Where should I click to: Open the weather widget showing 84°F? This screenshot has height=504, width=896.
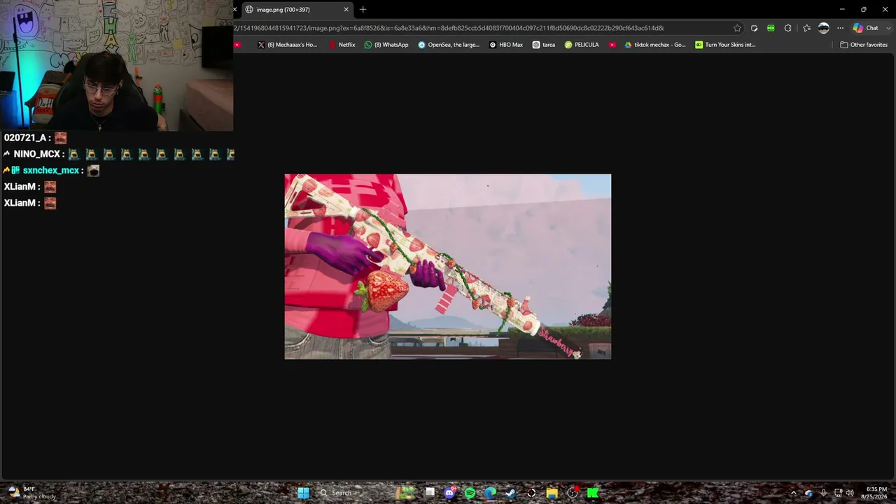click(32, 493)
